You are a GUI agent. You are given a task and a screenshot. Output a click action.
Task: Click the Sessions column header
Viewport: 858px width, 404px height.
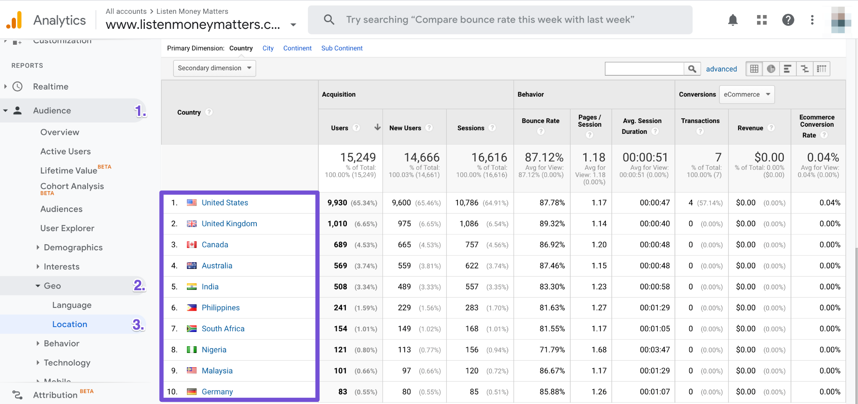(x=471, y=128)
